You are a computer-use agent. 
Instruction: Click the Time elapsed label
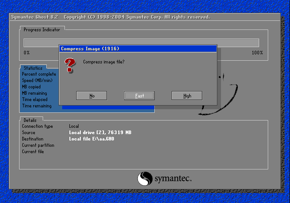coord(35,99)
